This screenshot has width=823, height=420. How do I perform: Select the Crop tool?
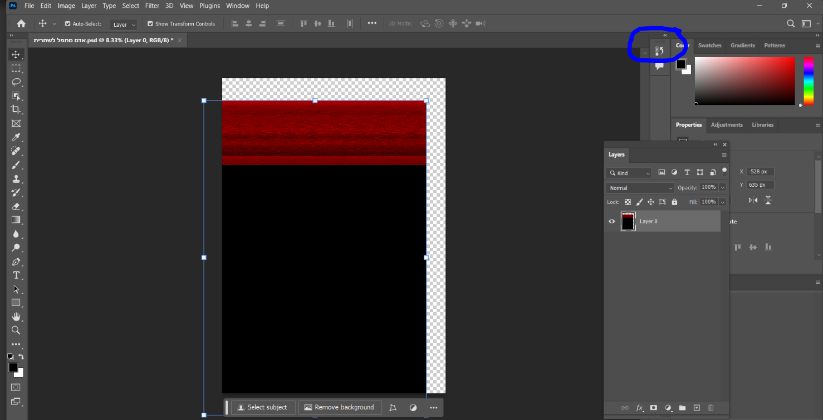click(16, 109)
